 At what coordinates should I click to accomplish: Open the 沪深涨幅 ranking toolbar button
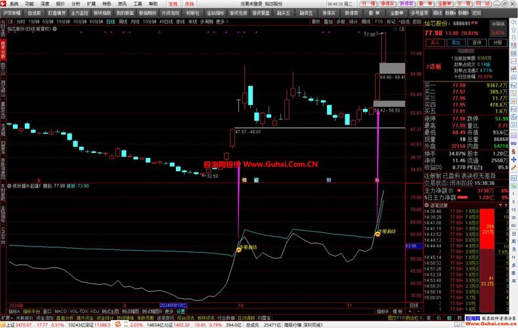(x=12, y=12)
